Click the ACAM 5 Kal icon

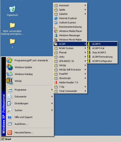[88, 48]
